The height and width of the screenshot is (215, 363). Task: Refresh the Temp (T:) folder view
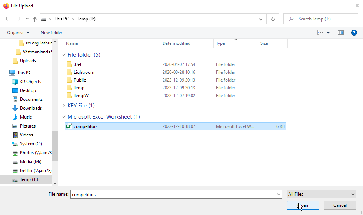(273, 19)
